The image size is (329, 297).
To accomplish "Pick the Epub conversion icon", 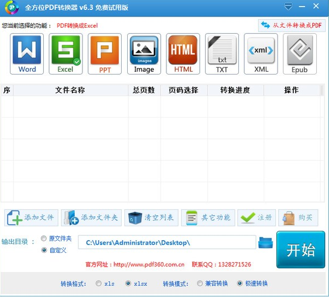I will [300, 54].
